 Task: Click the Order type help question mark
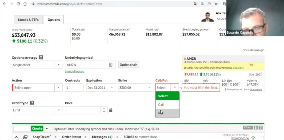click(x=32, y=103)
